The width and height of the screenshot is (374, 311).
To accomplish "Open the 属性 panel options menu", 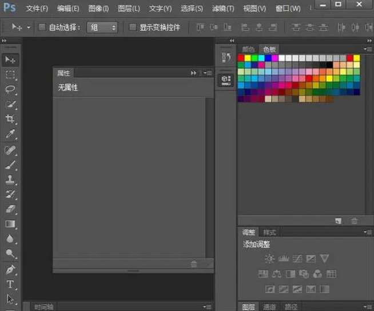I will pos(208,73).
